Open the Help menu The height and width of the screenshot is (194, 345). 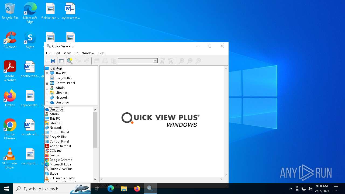(101, 53)
